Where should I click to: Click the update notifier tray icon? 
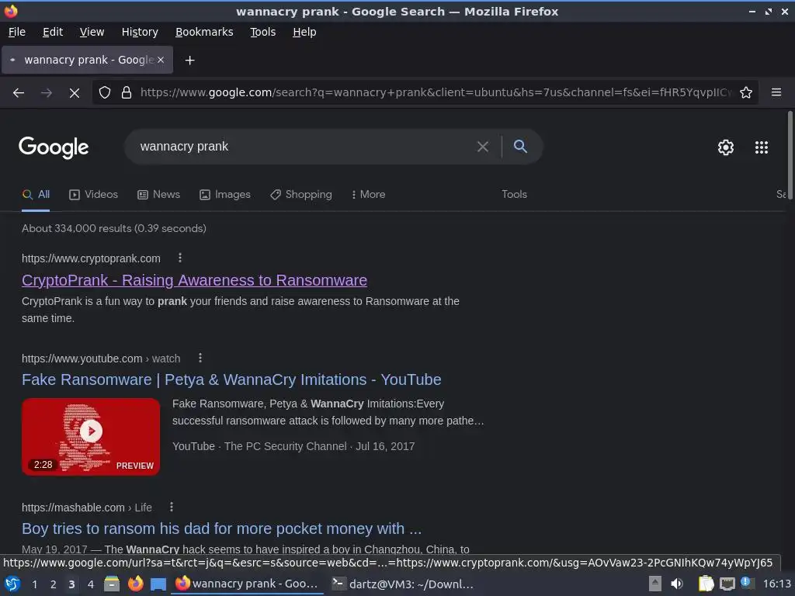[746, 583]
